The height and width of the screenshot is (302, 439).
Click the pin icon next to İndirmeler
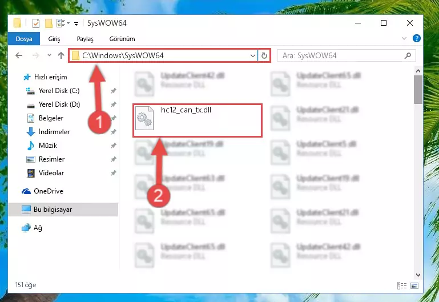pos(113,132)
